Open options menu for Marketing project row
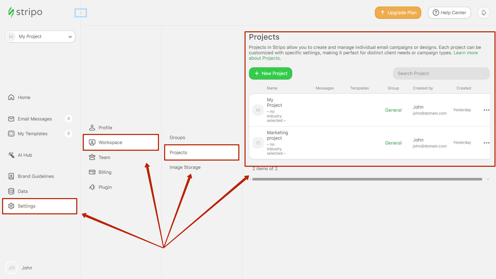Image resolution: width=496 pixels, height=279 pixels. coord(486,143)
